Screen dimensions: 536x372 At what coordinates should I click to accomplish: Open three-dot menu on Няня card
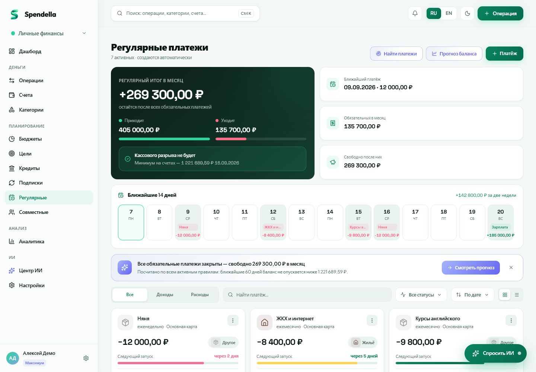coord(233,320)
